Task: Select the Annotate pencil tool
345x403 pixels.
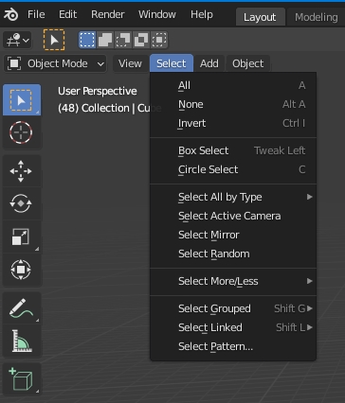Action: pos(21,308)
